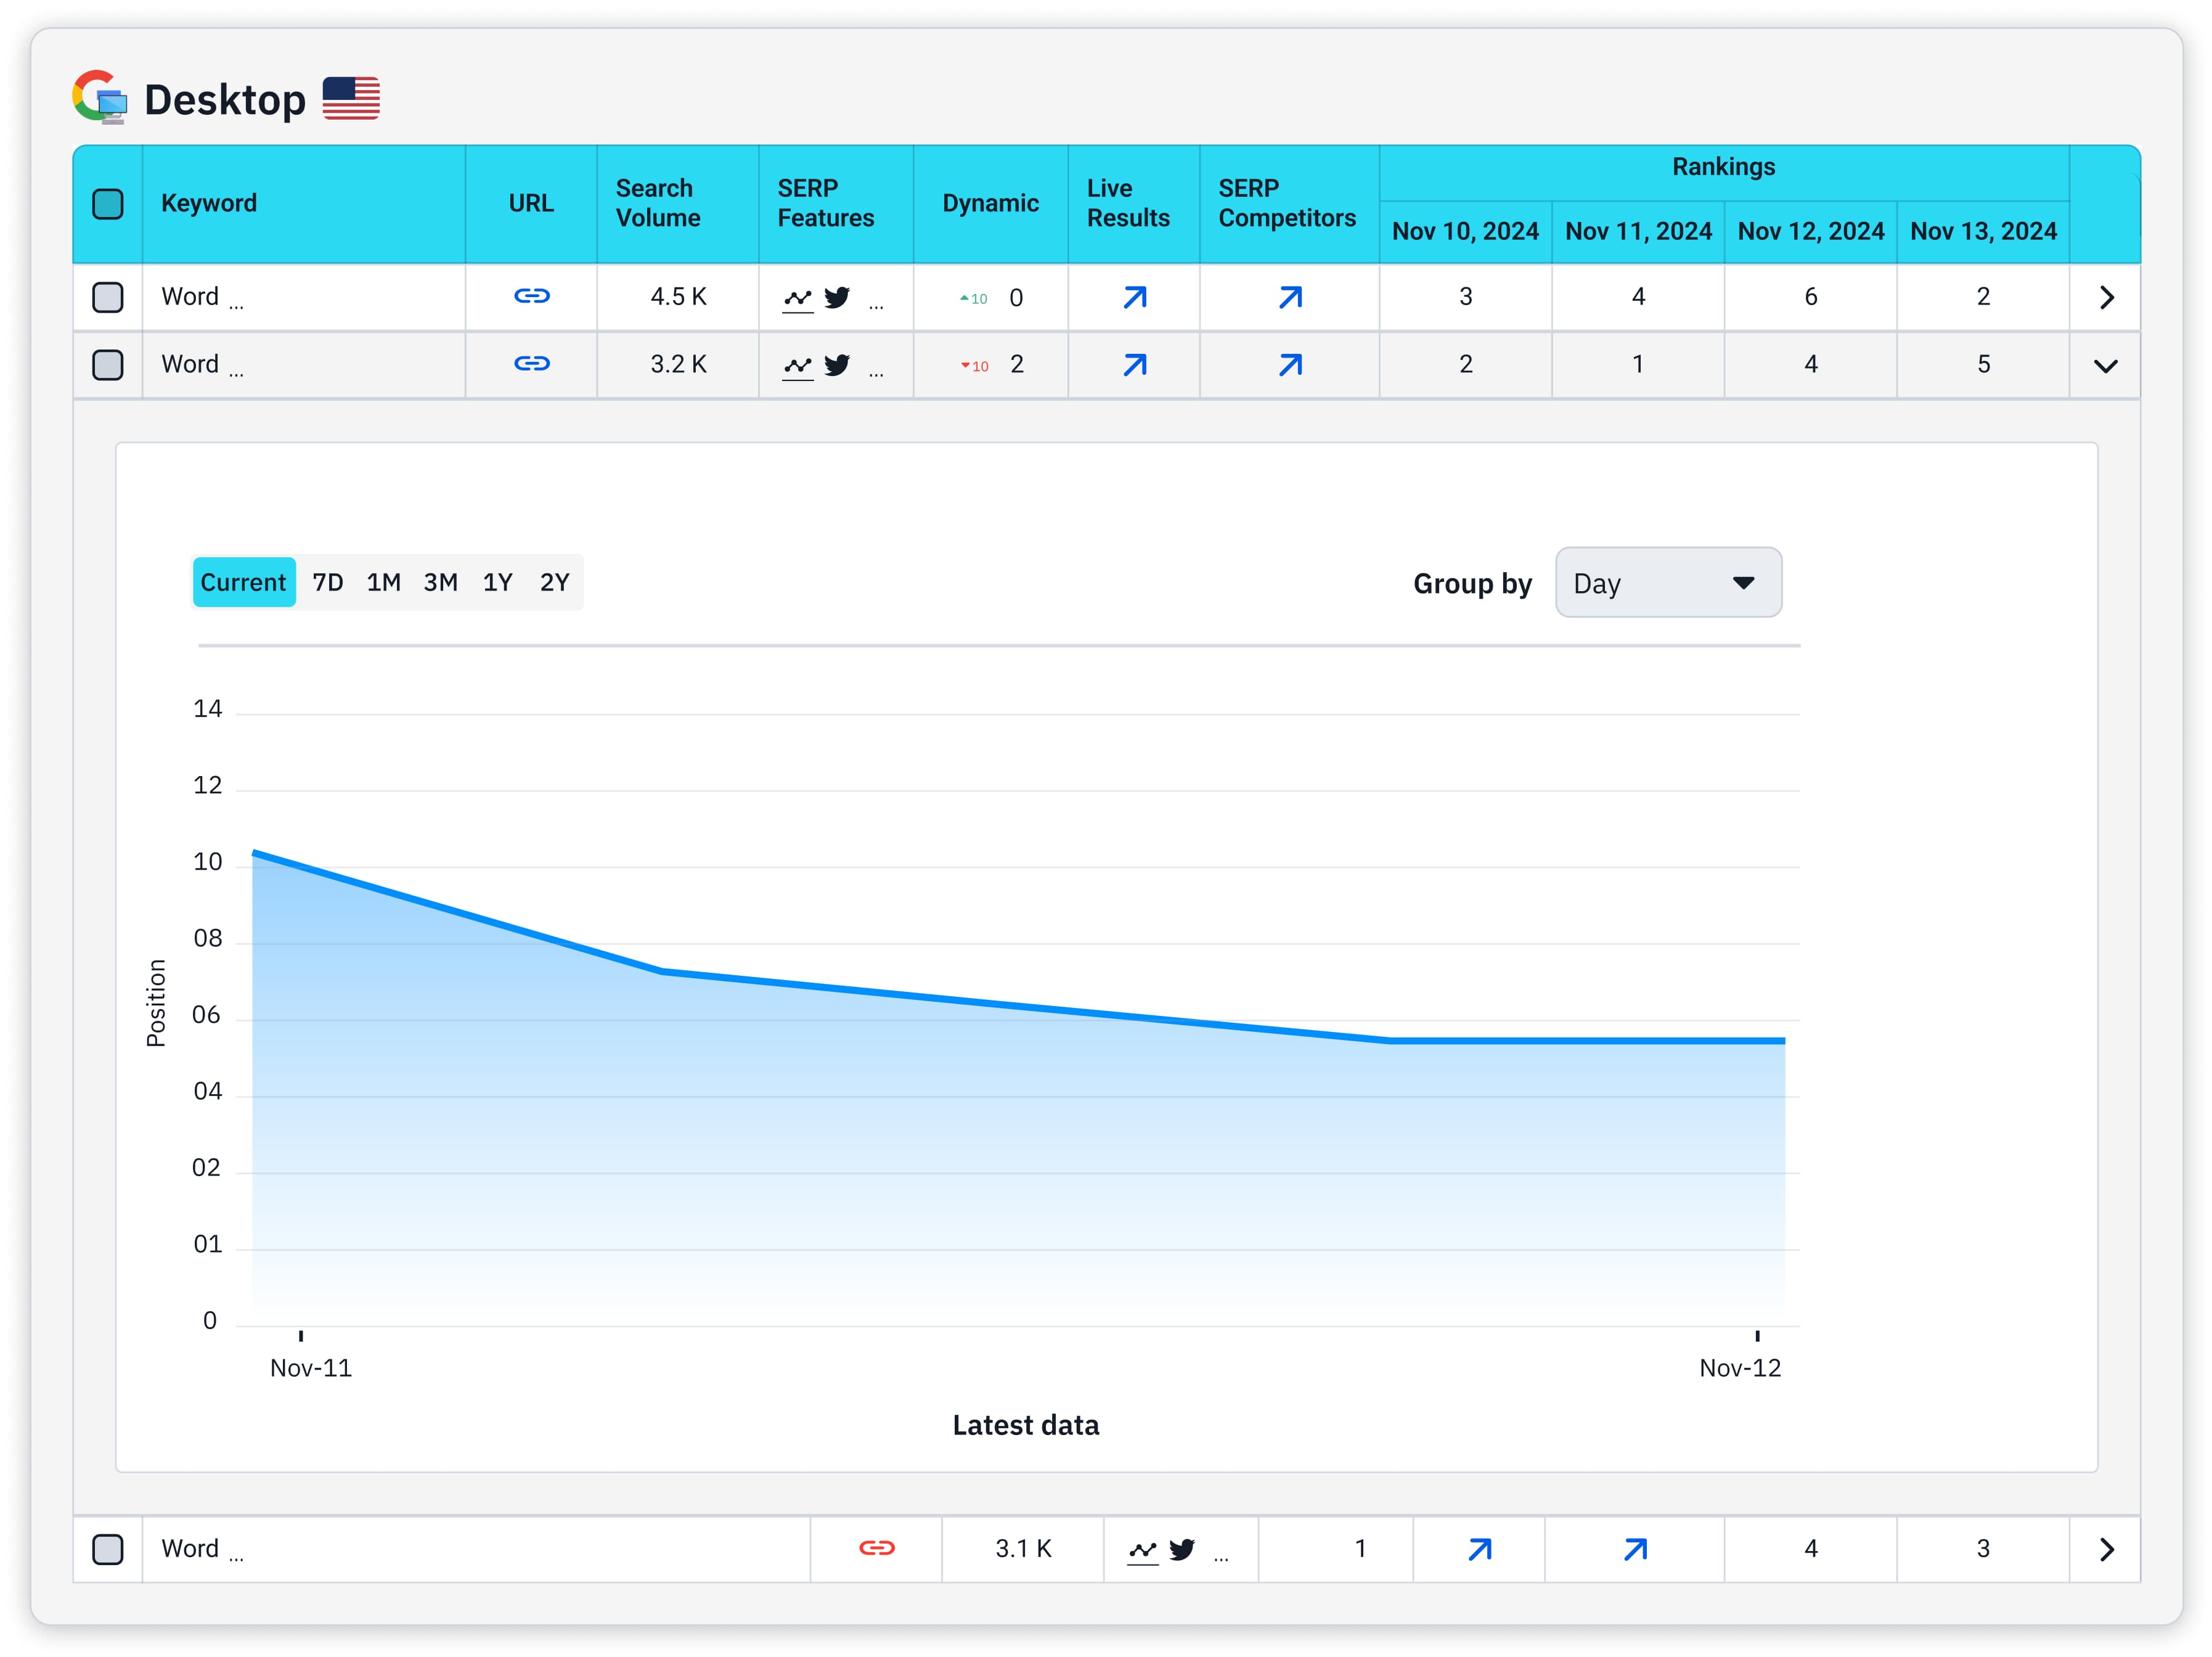Click the Nov-12 endpoint on chart line

[x=1782, y=1040]
